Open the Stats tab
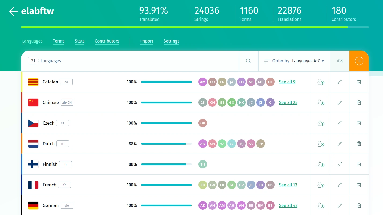Viewport: 383px width, 215px height. (x=79, y=41)
